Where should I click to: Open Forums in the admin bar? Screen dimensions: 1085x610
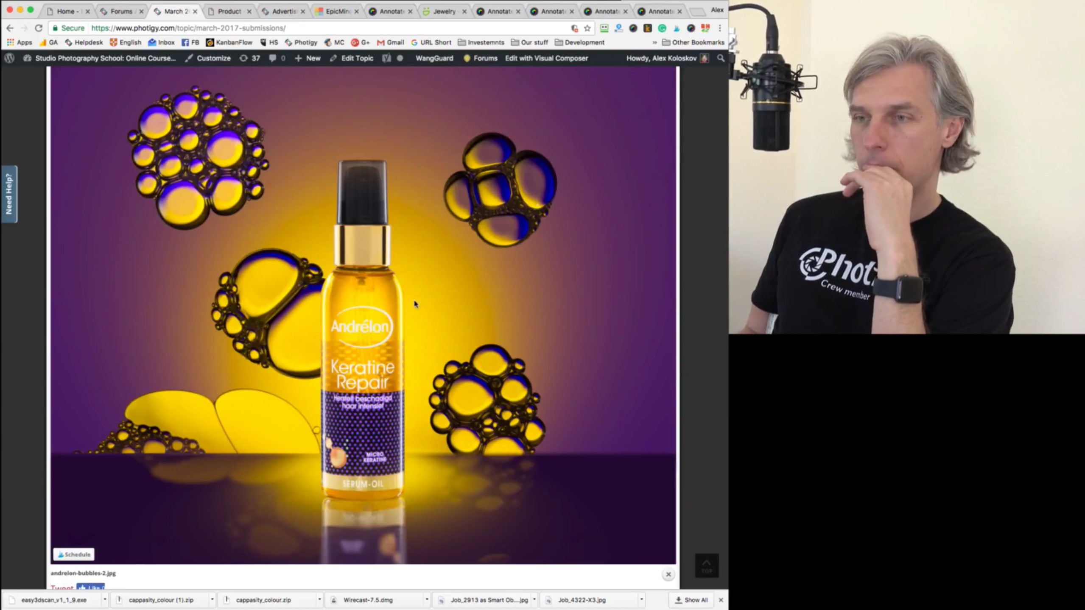(480, 58)
